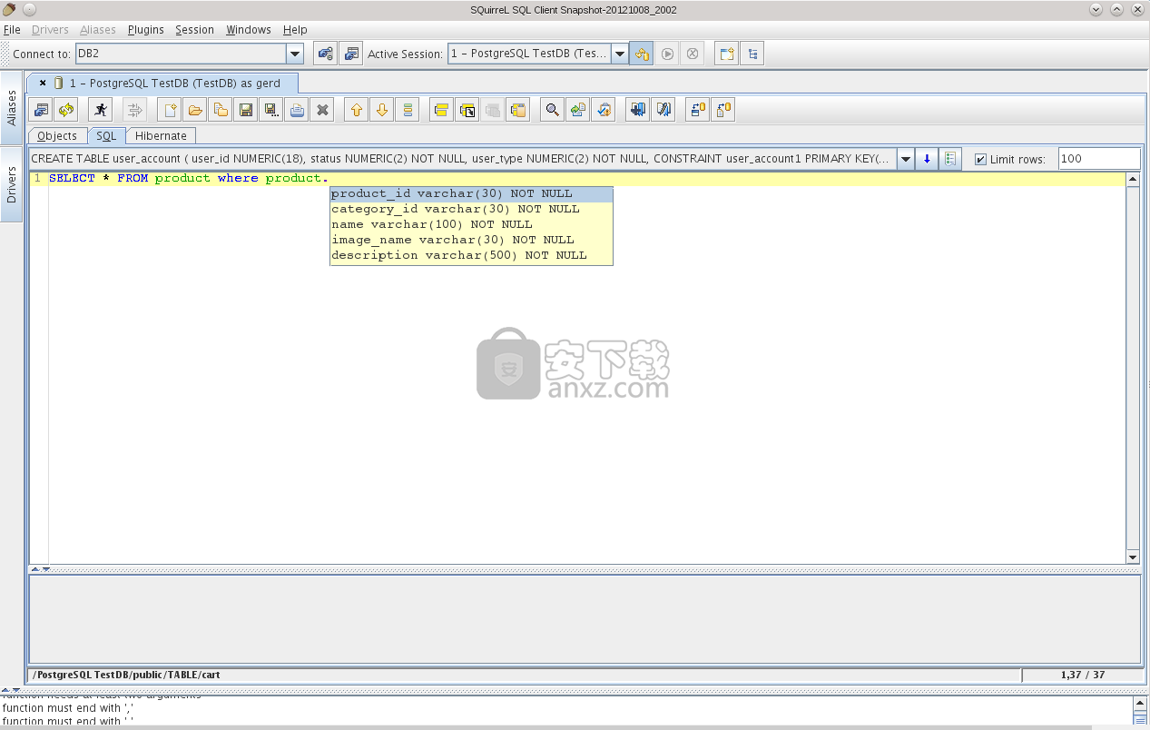Select the SQL tab

click(x=106, y=135)
